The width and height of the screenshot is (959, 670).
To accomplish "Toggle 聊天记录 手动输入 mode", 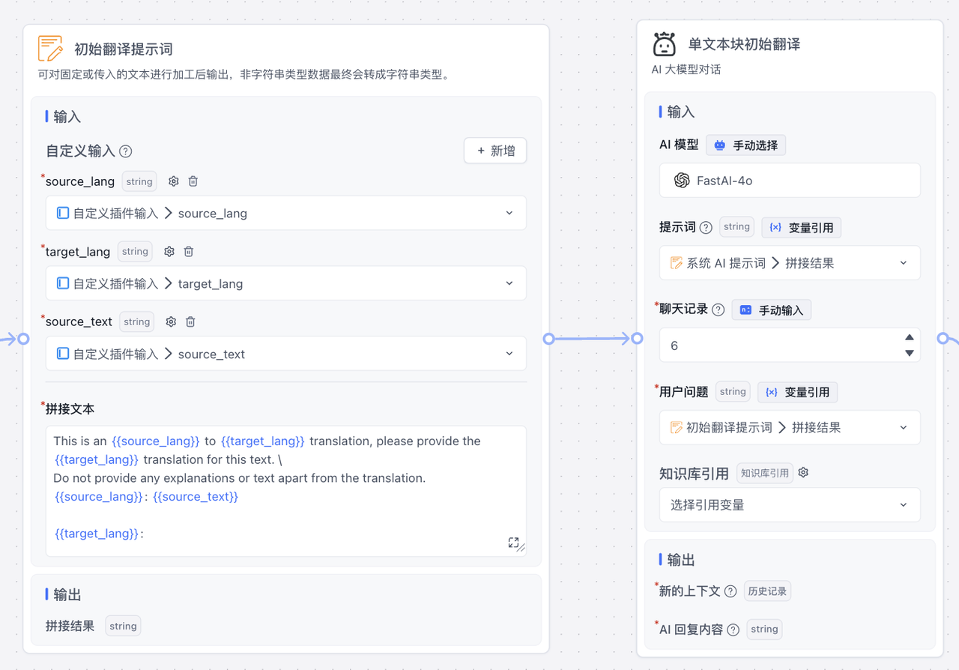I will tap(771, 310).
